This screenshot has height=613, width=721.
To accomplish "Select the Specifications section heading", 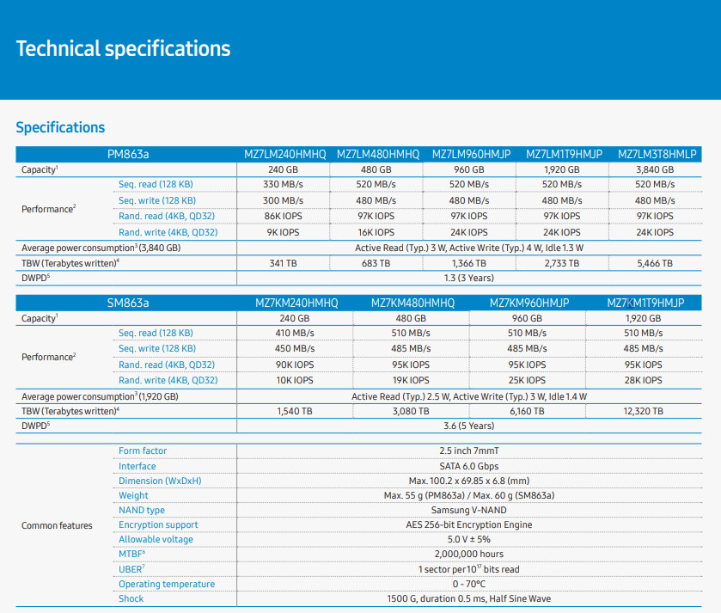I will point(60,127).
